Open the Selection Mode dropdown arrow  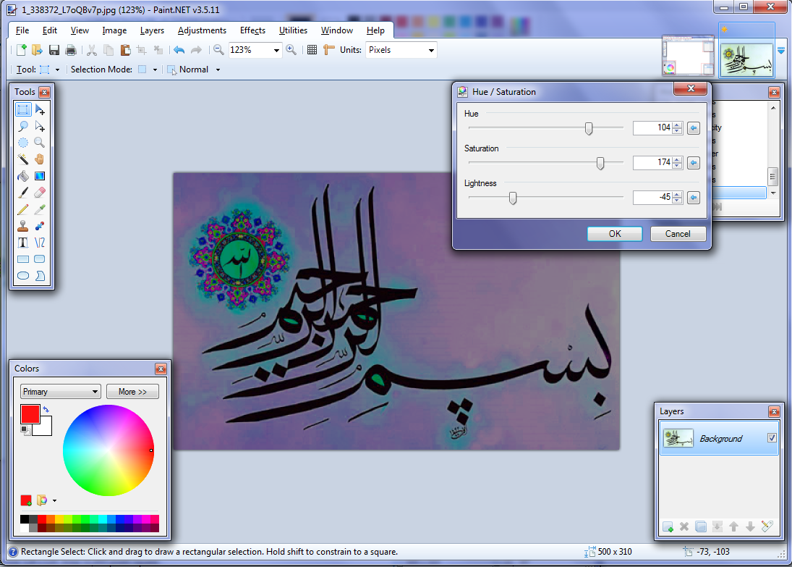coord(155,70)
